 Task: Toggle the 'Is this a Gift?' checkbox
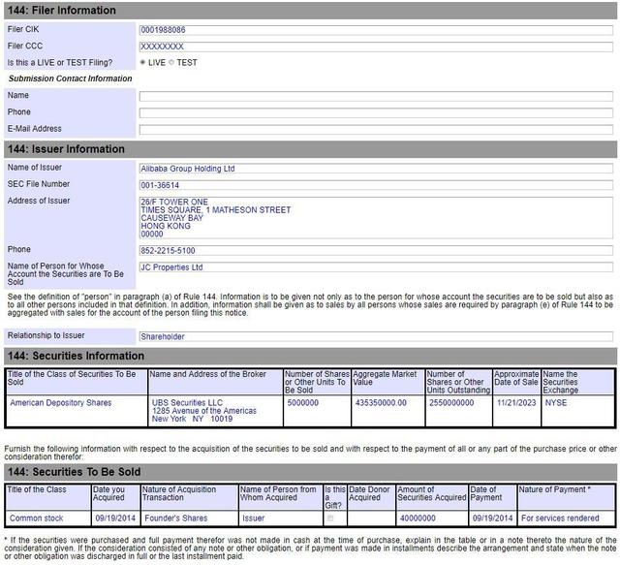click(330, 518)
